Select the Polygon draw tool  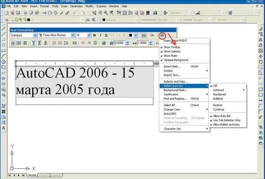coord(4,45)
